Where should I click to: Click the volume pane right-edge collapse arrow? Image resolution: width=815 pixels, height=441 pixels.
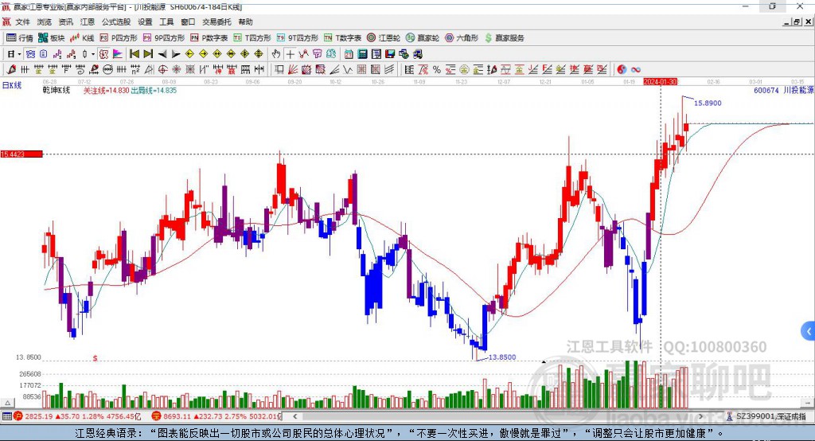click(807, 403)
